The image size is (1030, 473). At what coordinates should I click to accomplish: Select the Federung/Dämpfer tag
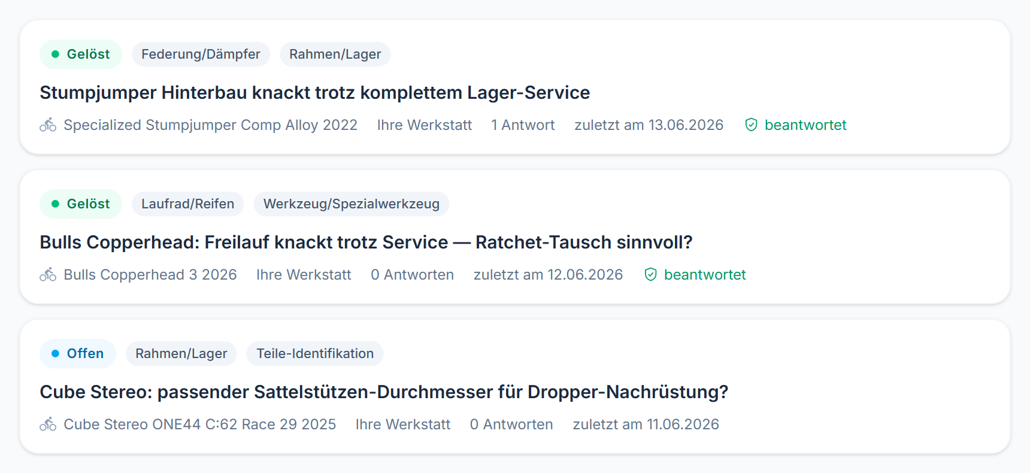coord(201,54)
